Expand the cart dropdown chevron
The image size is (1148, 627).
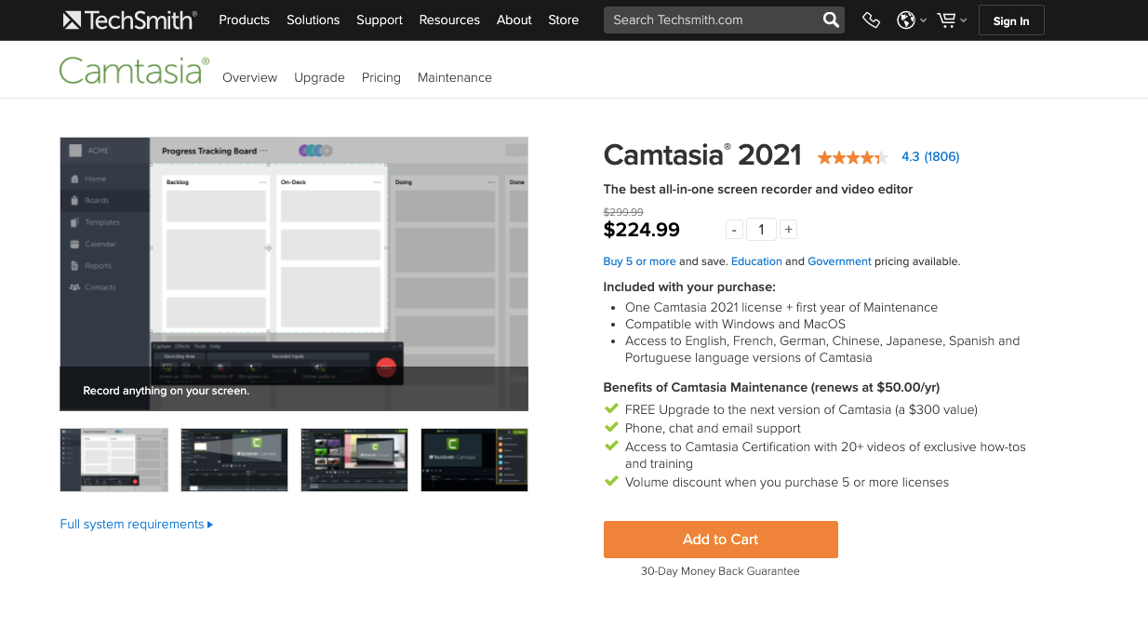[x=962, y=21]
